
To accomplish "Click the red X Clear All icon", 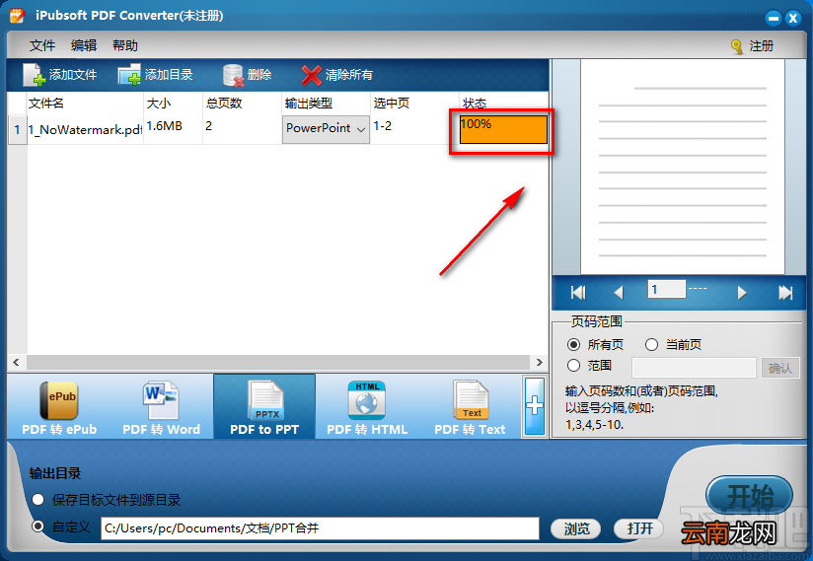I will point(311,75).
